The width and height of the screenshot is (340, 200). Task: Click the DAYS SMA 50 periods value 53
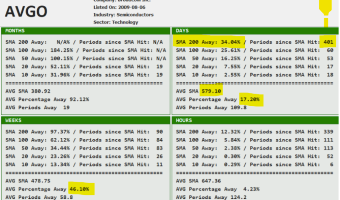coord(330,59)
